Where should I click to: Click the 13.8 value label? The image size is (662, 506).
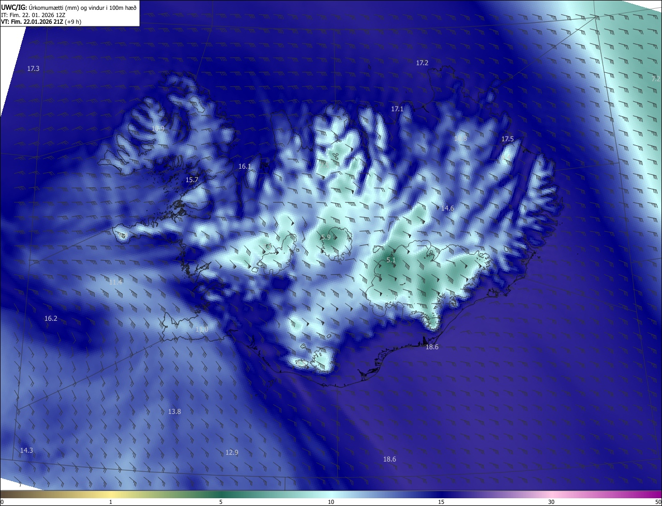click(174, 411)
